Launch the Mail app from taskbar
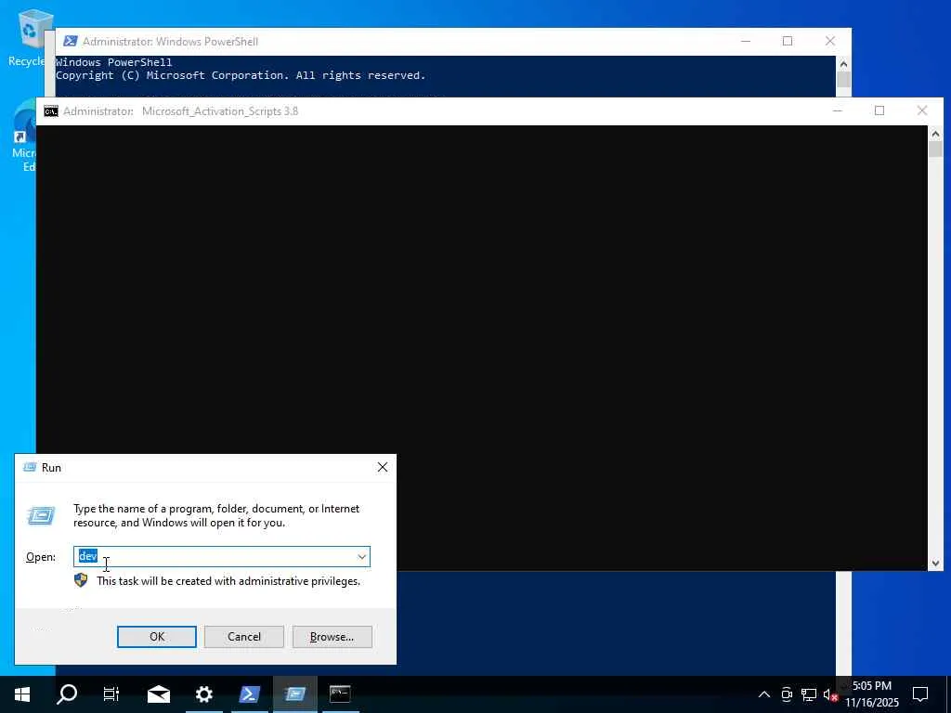 point(158,694)
